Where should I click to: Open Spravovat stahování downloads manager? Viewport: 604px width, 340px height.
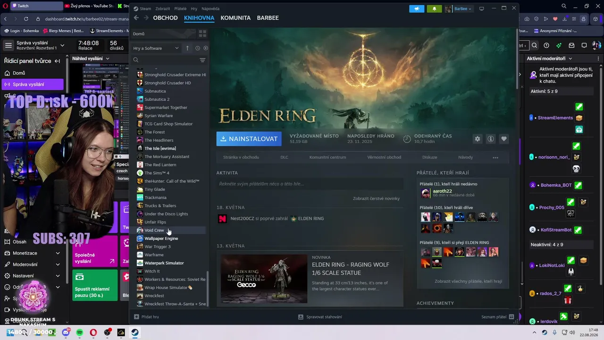[320, 317]
